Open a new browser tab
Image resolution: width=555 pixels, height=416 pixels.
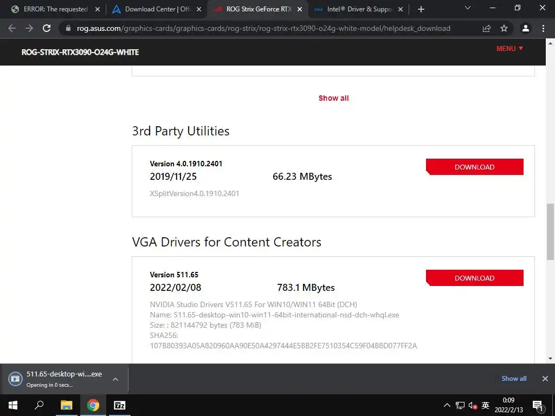pyautogui.click(x=421, y=9)
